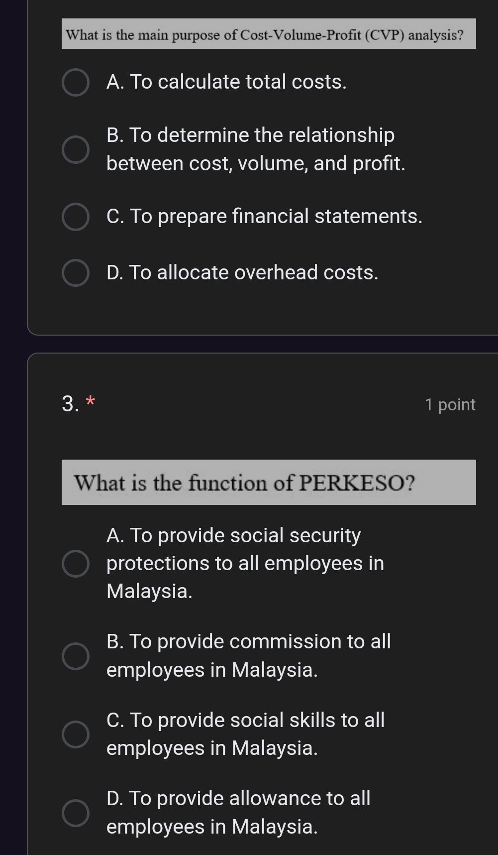The image size is (498, 855).
Task: Click the 'A. To calculate total costs.' label text
Action: pyautogui.click(x=226, y=82)
